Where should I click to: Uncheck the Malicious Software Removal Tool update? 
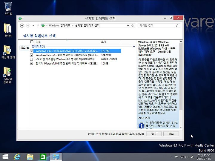tap(32, 51)
